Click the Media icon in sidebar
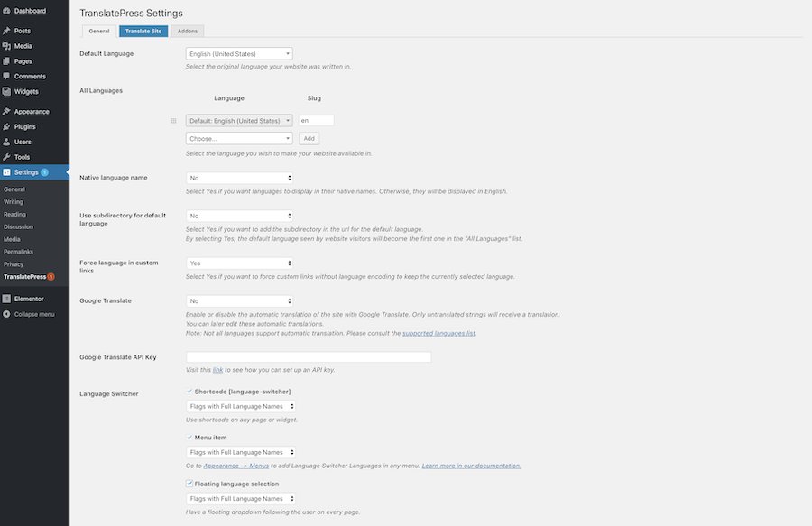The height and width of the screenshot is (526, 812). (x=6, y=45)
